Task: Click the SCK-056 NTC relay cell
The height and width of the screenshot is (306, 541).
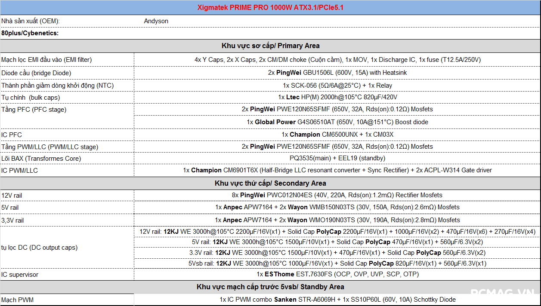Action: pos(337,86)
